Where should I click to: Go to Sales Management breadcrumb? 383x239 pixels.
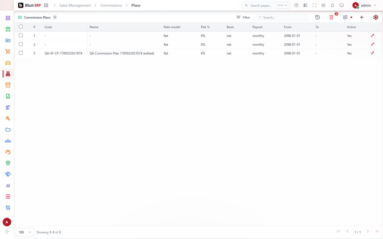pos(75,5)
